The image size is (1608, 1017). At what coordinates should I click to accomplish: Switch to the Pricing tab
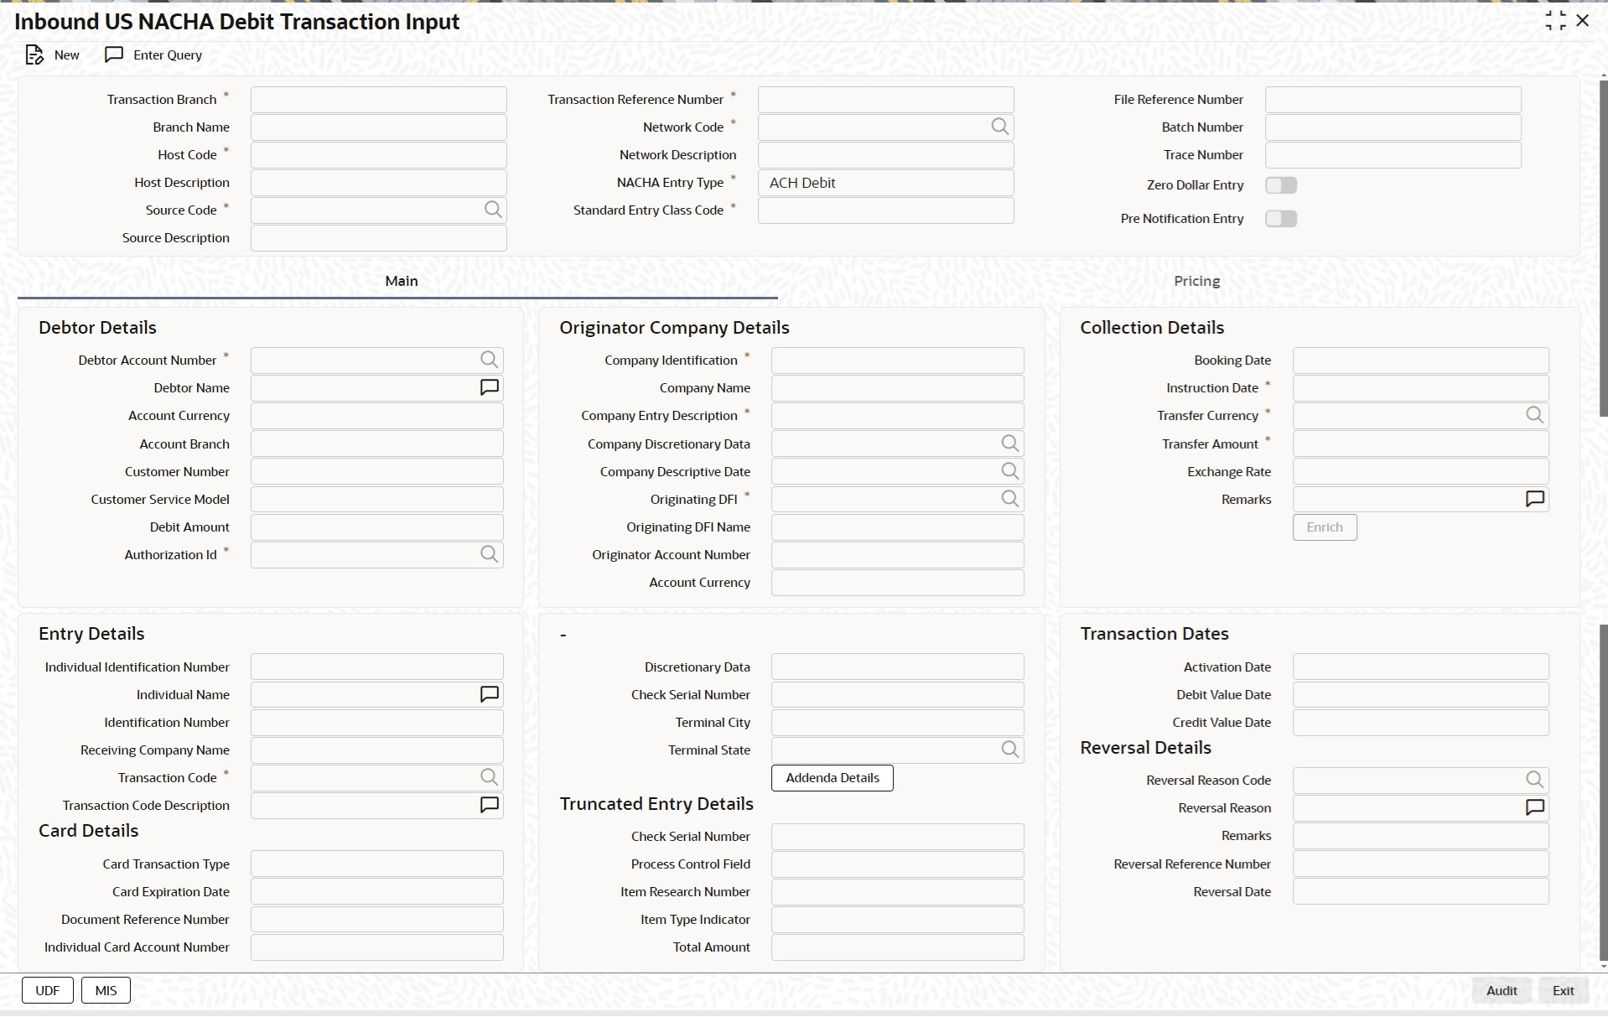[x=1196, y=281]
